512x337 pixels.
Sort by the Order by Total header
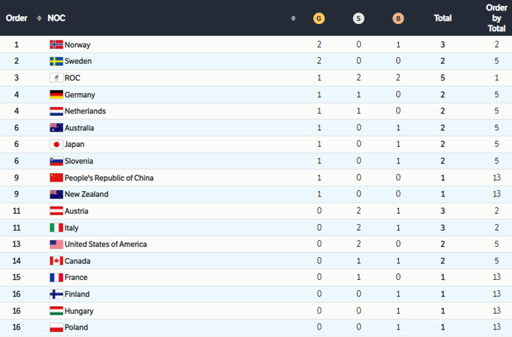pos(496,17)
